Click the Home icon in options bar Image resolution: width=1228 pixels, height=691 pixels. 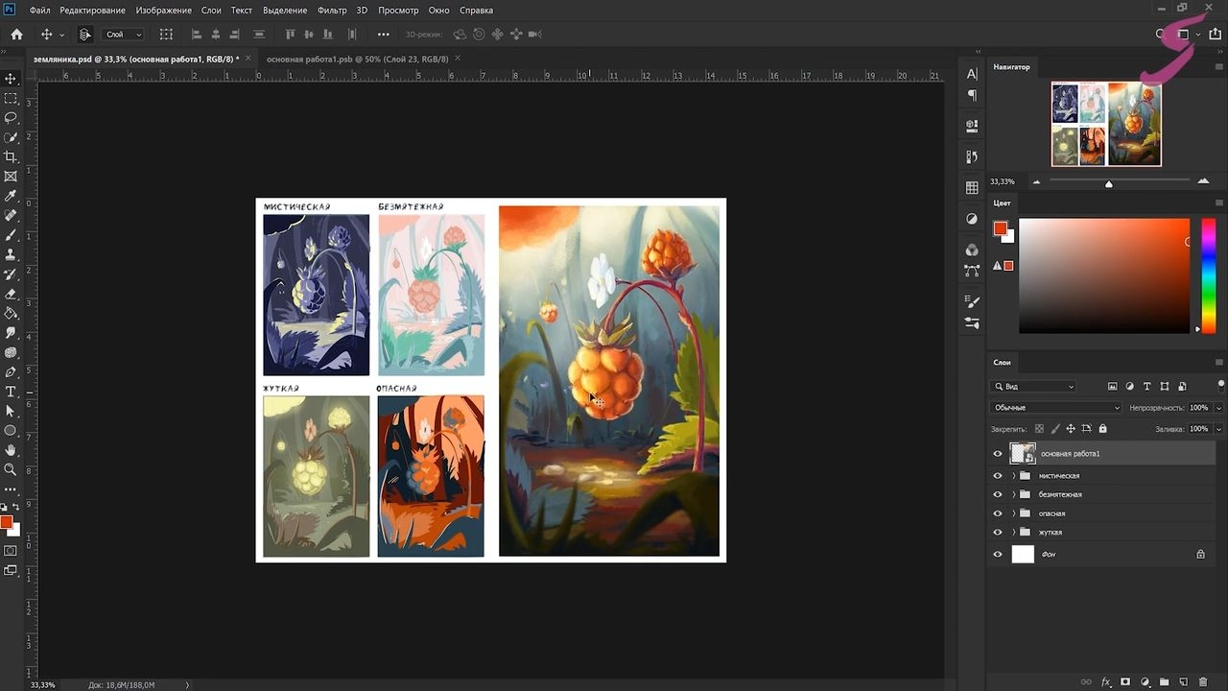[16, 35]
